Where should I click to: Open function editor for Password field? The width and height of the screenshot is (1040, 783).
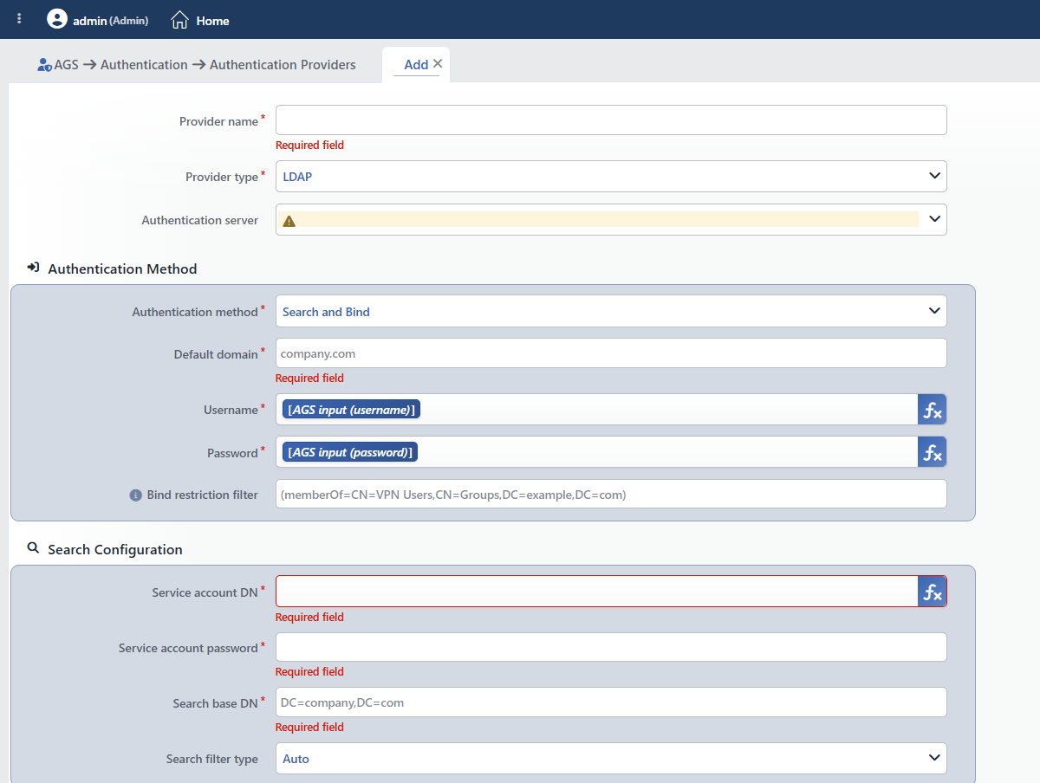coord(932,452)
